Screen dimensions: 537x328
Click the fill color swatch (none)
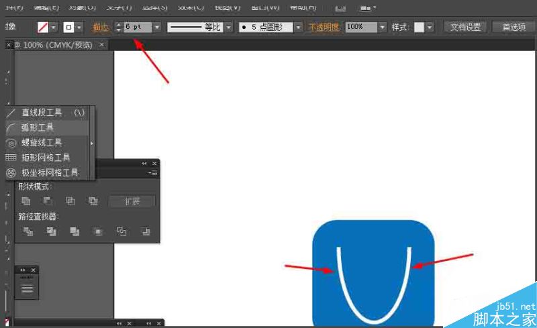43,27
